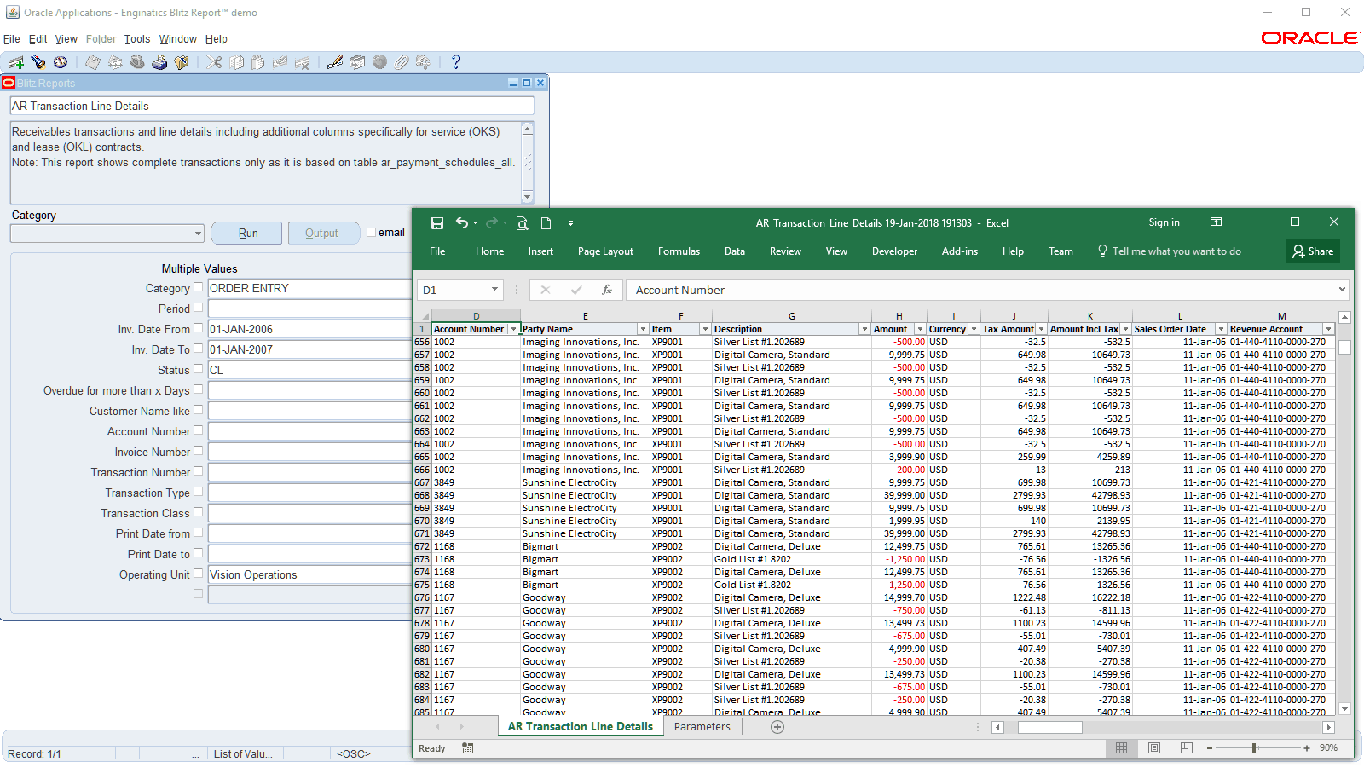The image size is (1364, 767).
Task: Click the Insert Function fx icon
Action: (607, 290)
